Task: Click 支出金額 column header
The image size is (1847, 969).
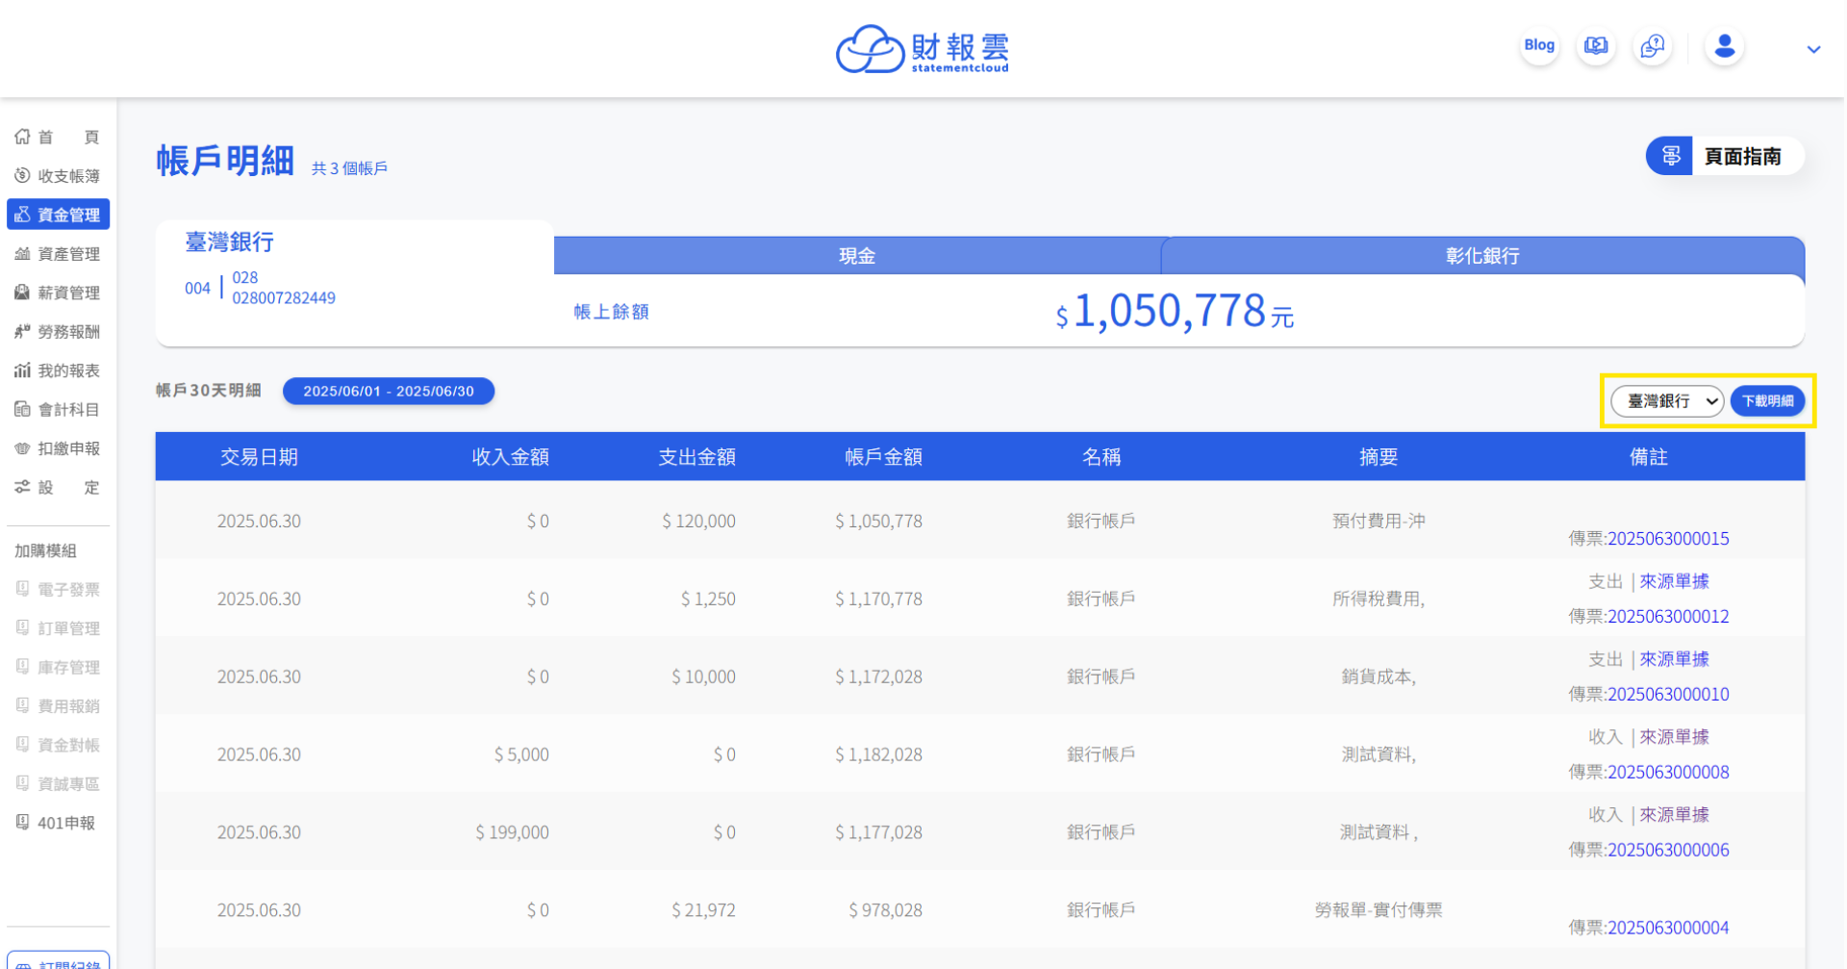Action: (x=697, y=457)
